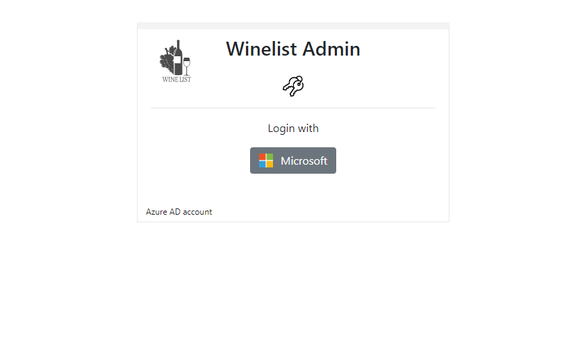This screenshot has width=587, height=346.
Task: Click the horizontal divider under the keys
Action: (x=293, y=108)
